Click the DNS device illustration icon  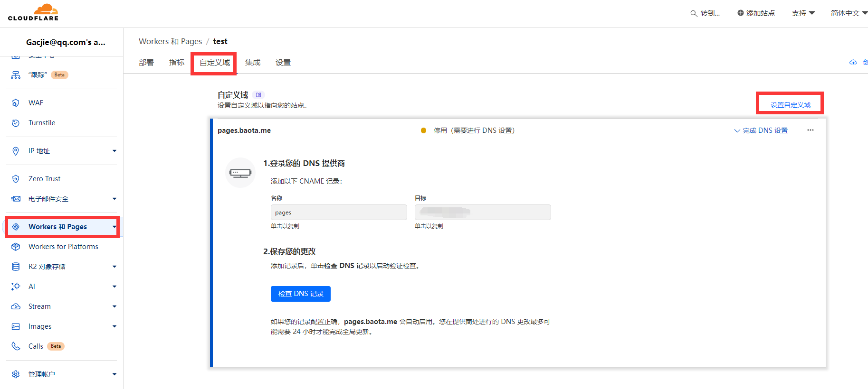[x=240, y=173]
